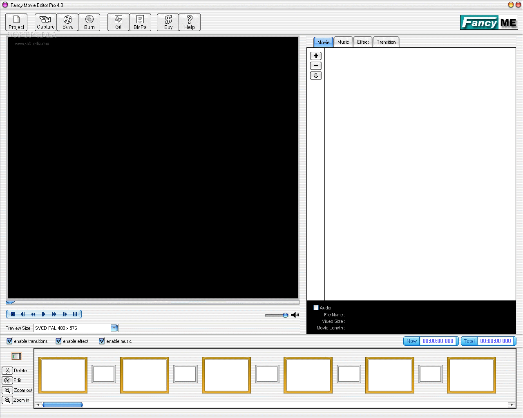This screenshot has width=523, height=418.
Task: Click the timeline scrollbar right arrow
Action: (x=512, y=405)
